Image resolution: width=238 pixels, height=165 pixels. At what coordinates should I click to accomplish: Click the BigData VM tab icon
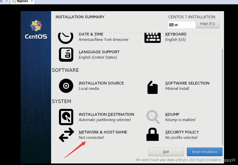pyautogui.click(x=14, y=1)
